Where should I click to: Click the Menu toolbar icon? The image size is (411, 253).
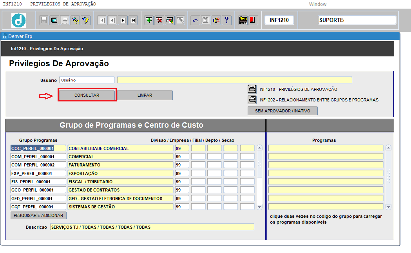point(243,20)
